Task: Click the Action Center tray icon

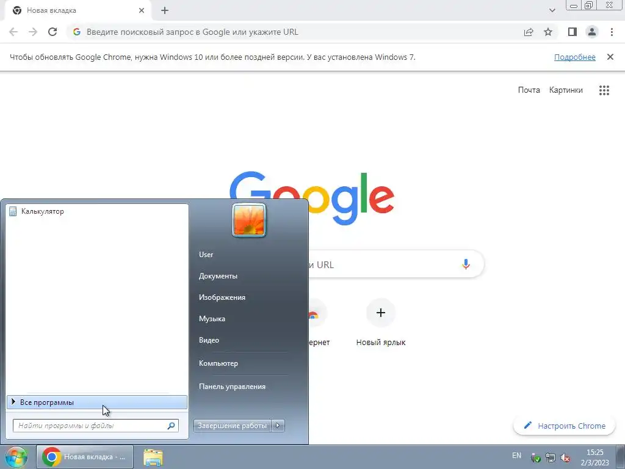Action: (535, 458)
